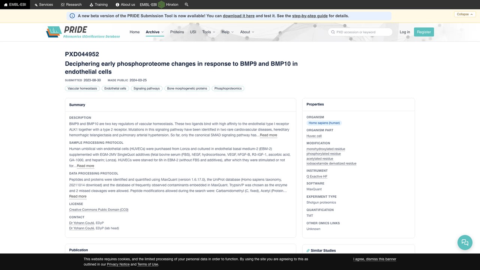Screen dimensions: 480x270
Task: Open the Q Exactive HF instrument link
Action: pyautogui.click(x=317, y=176)
